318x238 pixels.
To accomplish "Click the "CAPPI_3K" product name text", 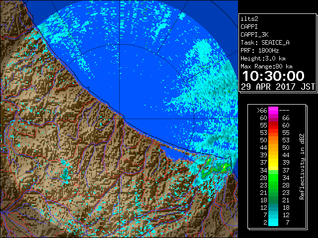I will [x=254, y=35].
